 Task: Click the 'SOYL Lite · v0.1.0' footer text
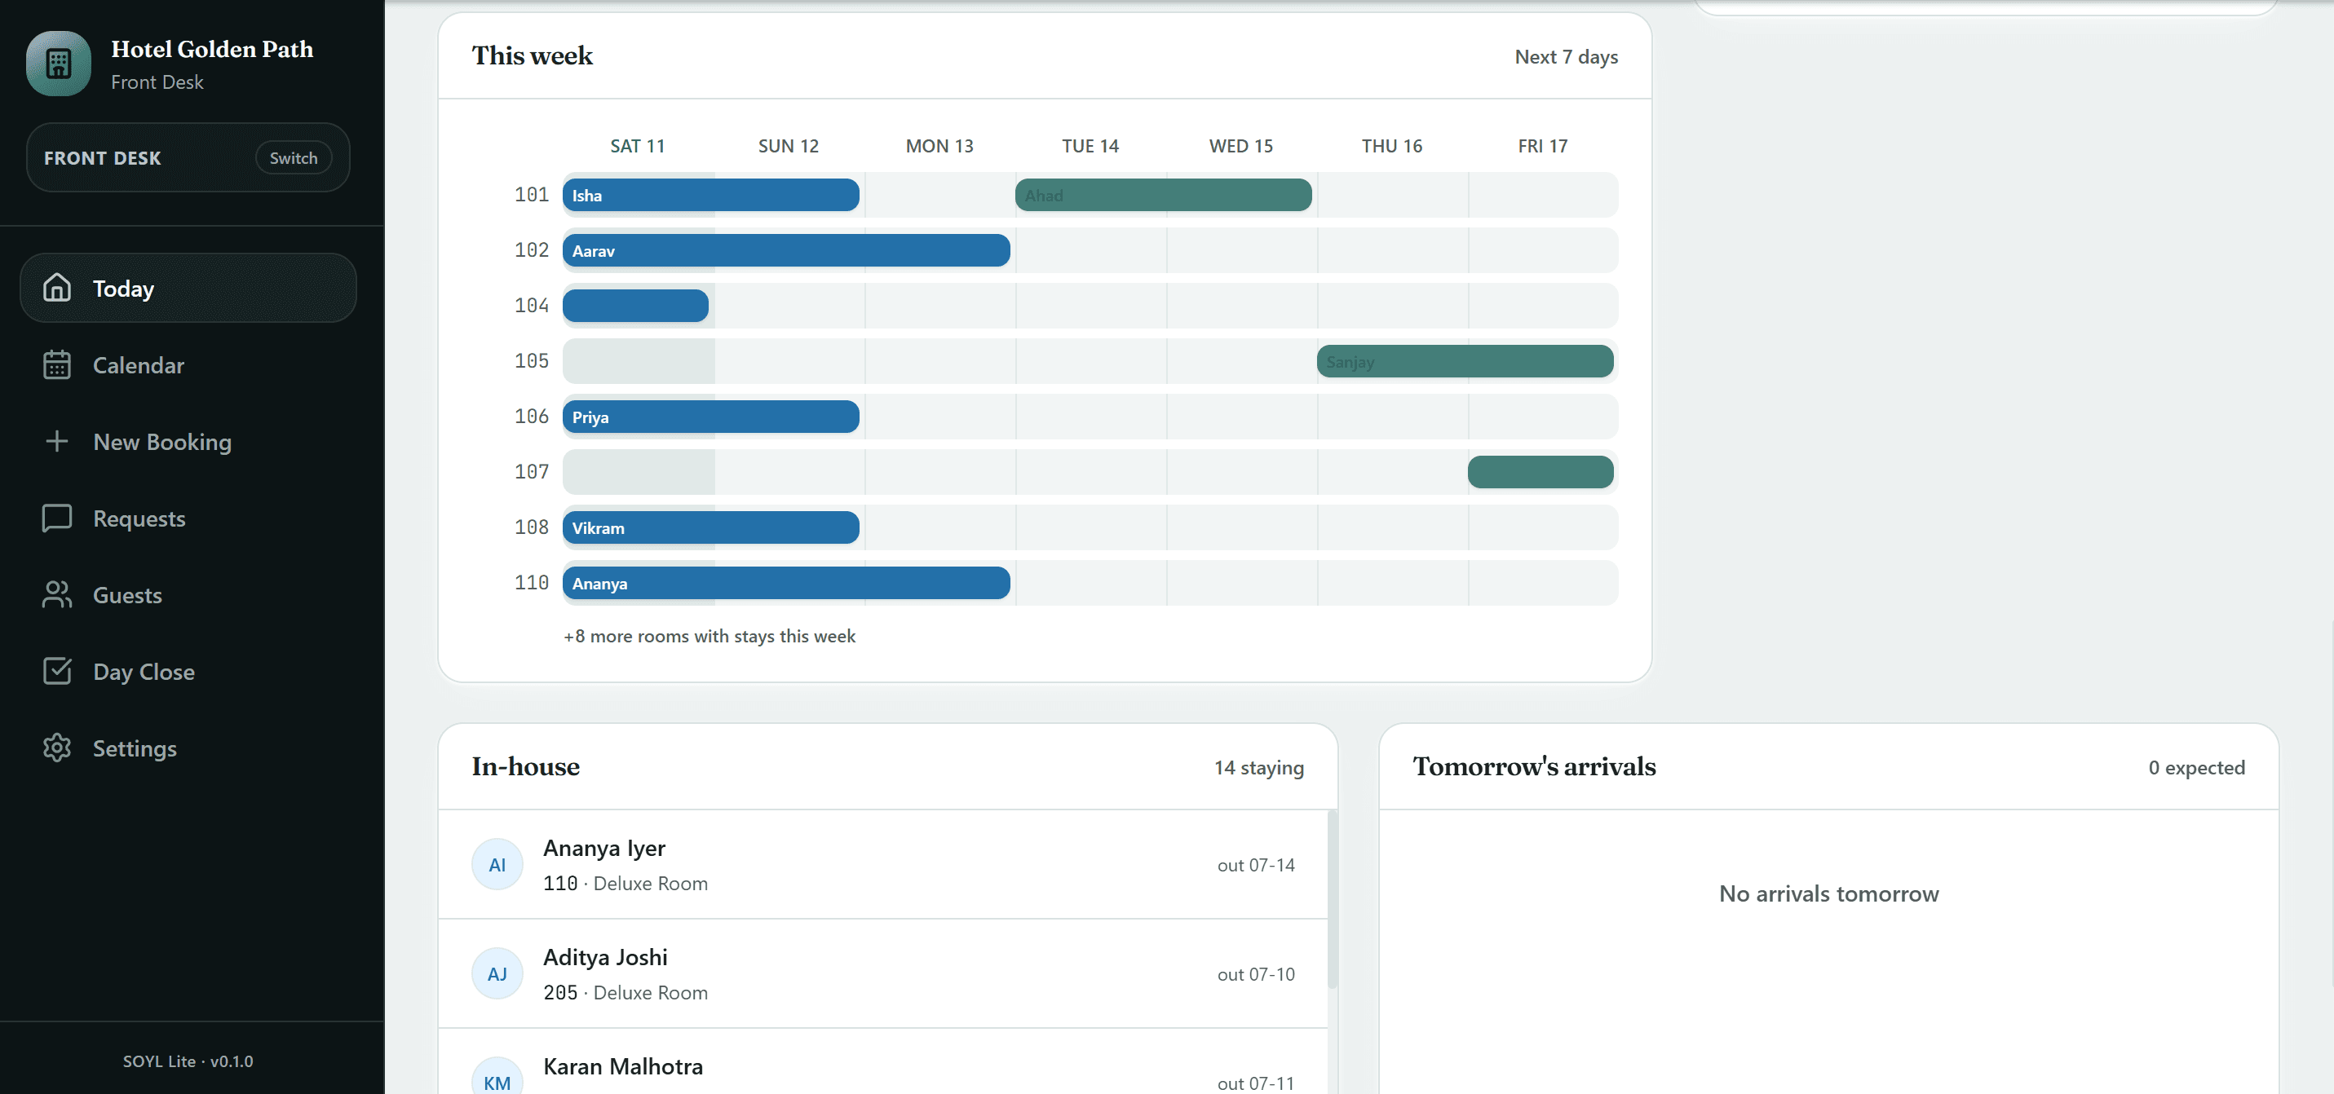tap(188, 1061)
